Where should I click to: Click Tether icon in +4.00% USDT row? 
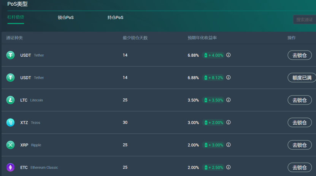[10, 55]
